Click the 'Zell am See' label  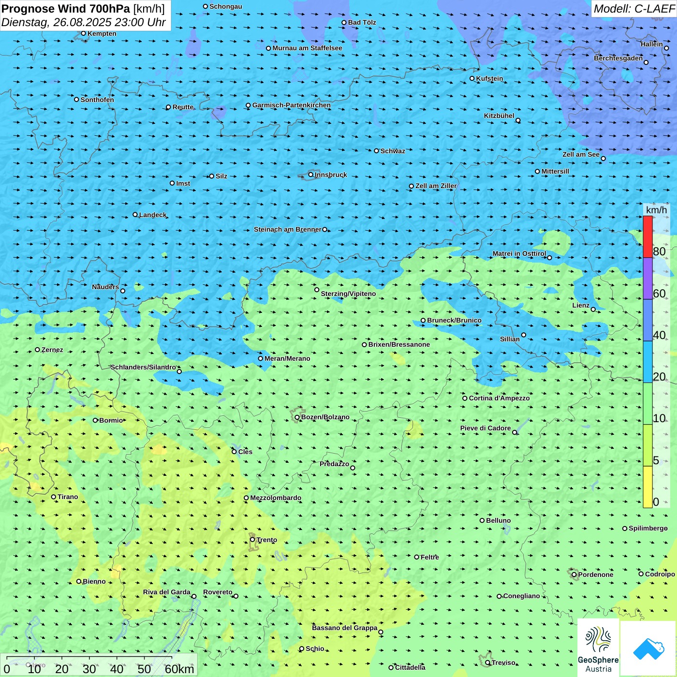pos(581,154)
